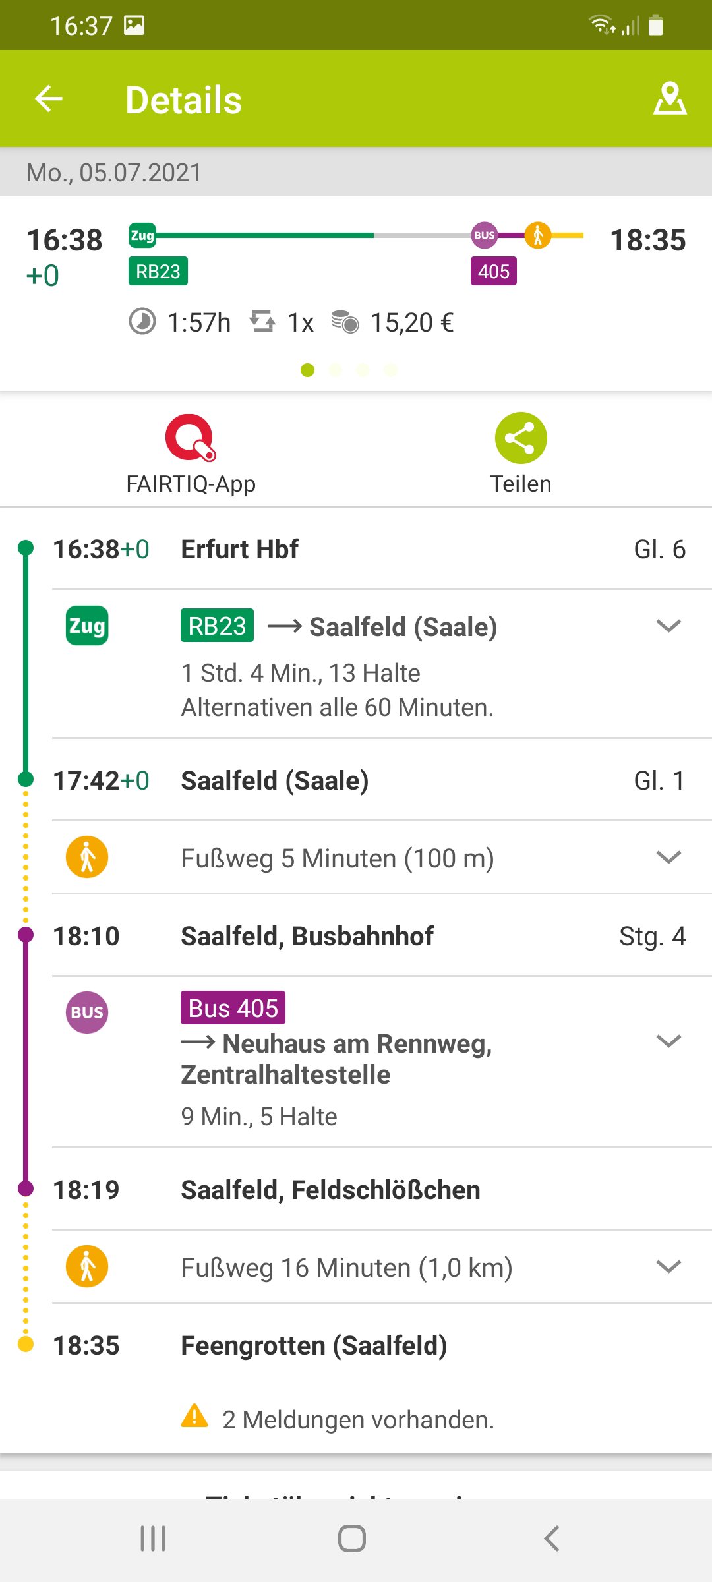Tap the walking icon for 5 minute Fußweg
Viewport: 712px width, 1582px height.
tap(87, 858)
